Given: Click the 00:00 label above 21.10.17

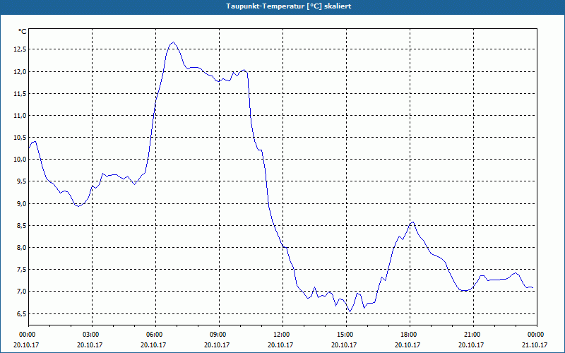Looking at the screenshot, I should click(x=537, y=335).
